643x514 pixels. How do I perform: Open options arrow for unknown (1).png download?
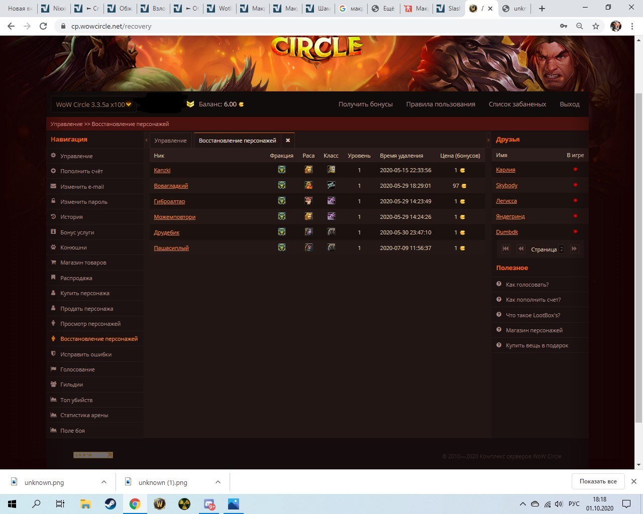coord(218,482)
